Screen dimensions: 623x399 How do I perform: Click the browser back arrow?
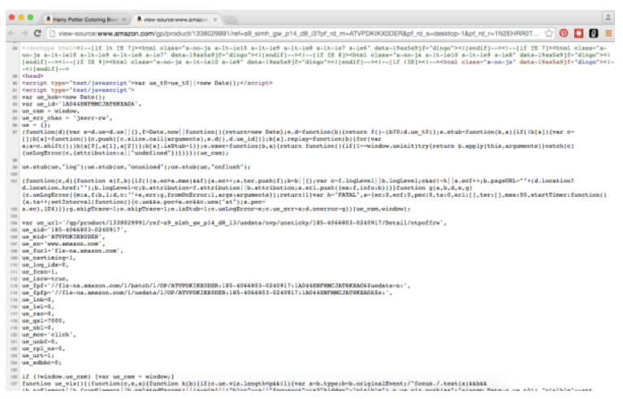click(x=10, y=34)
